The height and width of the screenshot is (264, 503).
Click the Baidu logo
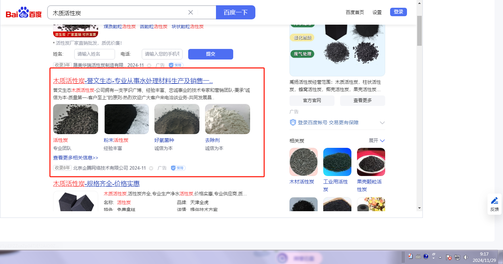coord(24,12)
